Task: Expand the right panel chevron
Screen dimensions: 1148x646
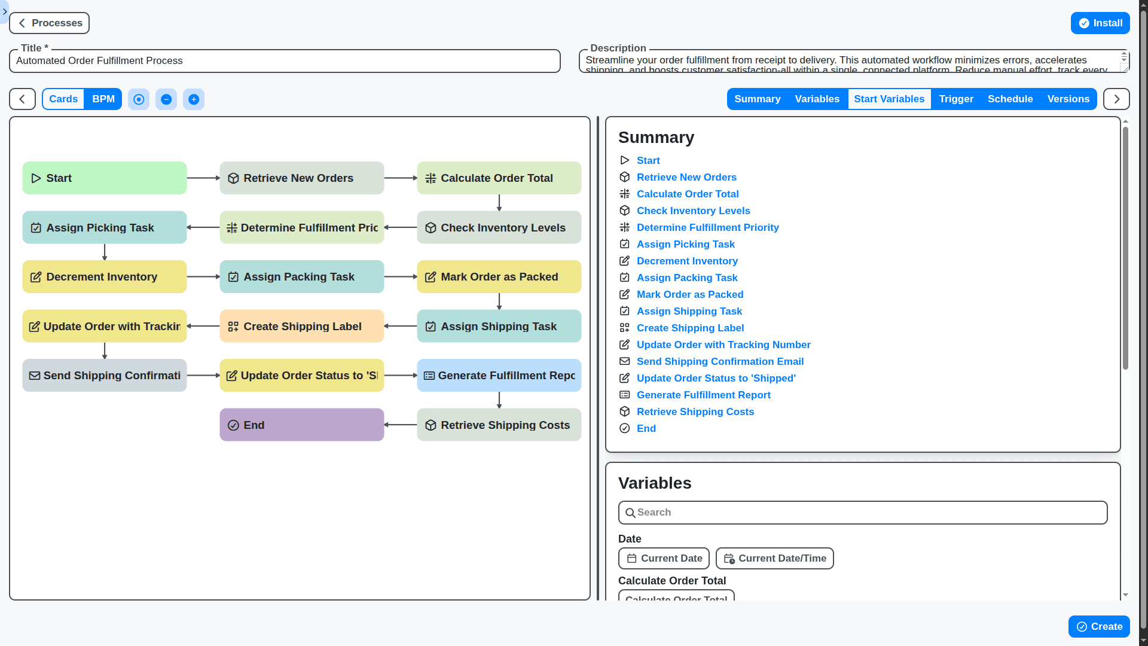Action: [1116, 99]
